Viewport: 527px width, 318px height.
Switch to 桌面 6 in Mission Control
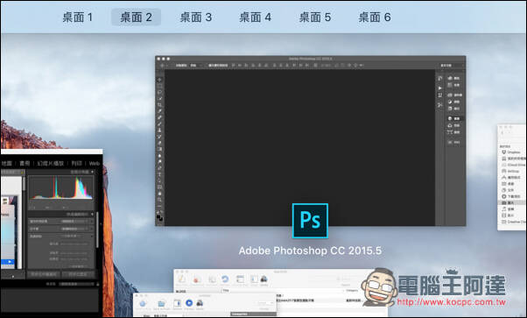(x=375, y=18)
